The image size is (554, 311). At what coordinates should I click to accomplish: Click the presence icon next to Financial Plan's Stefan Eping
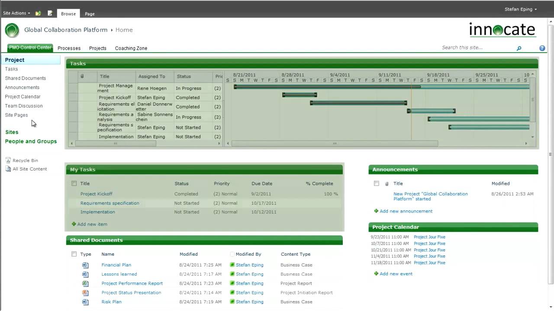pyautogui.click(x=232, y=265)
